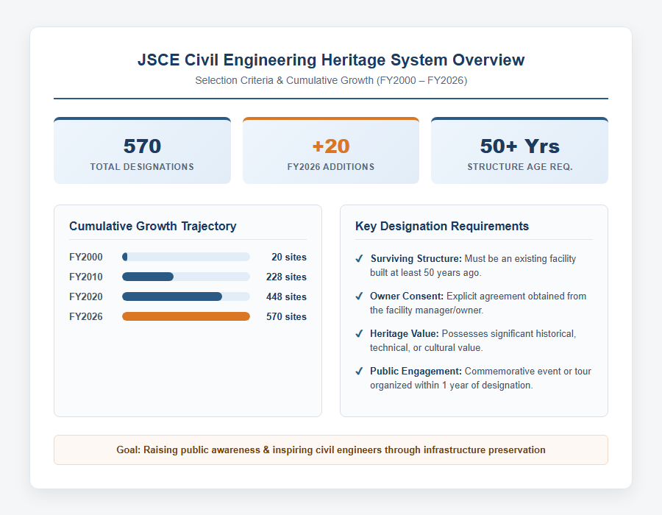
Task: Tap the checkmark before Public Engagement
Action: click(x=359, y=372)
